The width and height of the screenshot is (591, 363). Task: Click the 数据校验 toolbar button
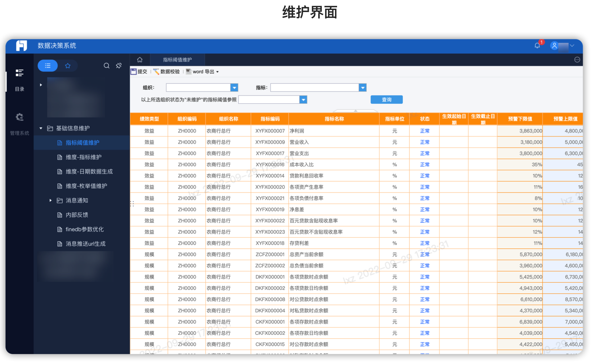[x=166, y=71]
